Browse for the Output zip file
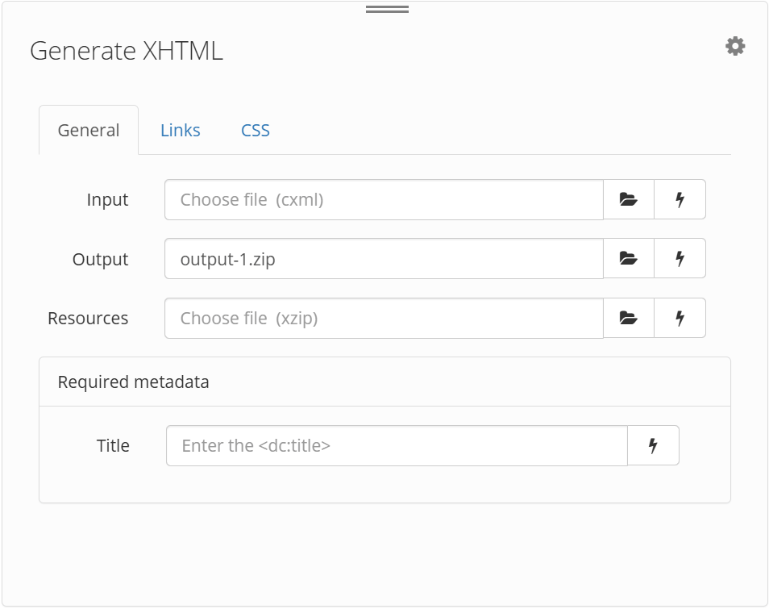769x609 pixels. pos(628,258)
